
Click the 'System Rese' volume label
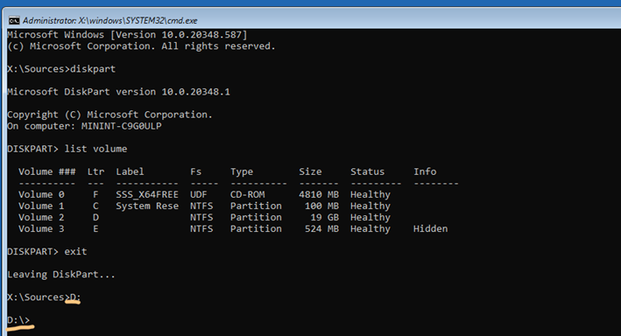coord(147,206)
